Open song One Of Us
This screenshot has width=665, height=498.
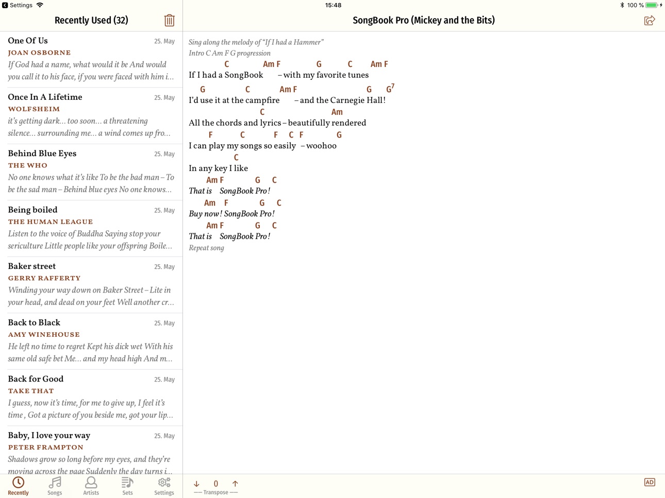[x=91, y=59]
